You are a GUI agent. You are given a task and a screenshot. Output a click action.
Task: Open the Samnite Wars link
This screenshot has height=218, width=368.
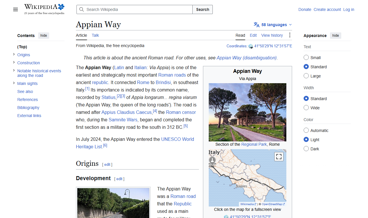(124, 120)
